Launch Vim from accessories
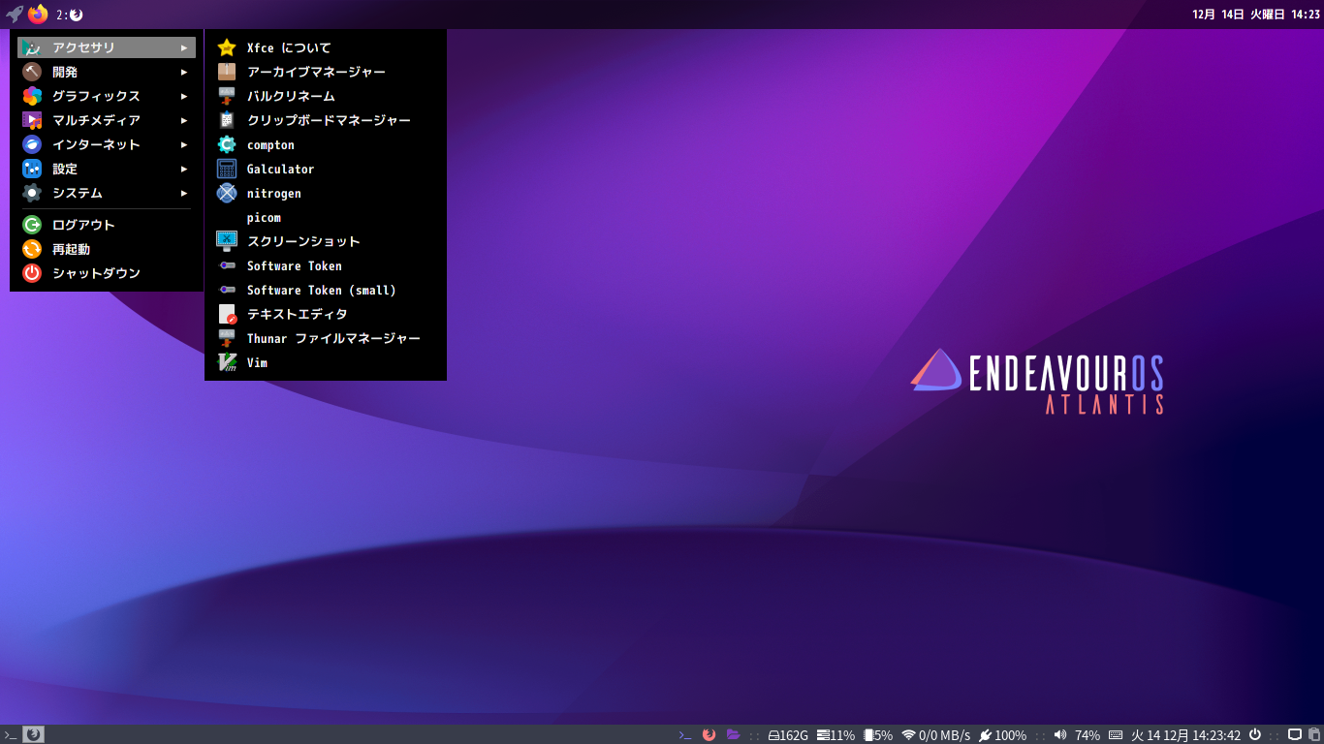1324x744 pixels. pos(326,362)
